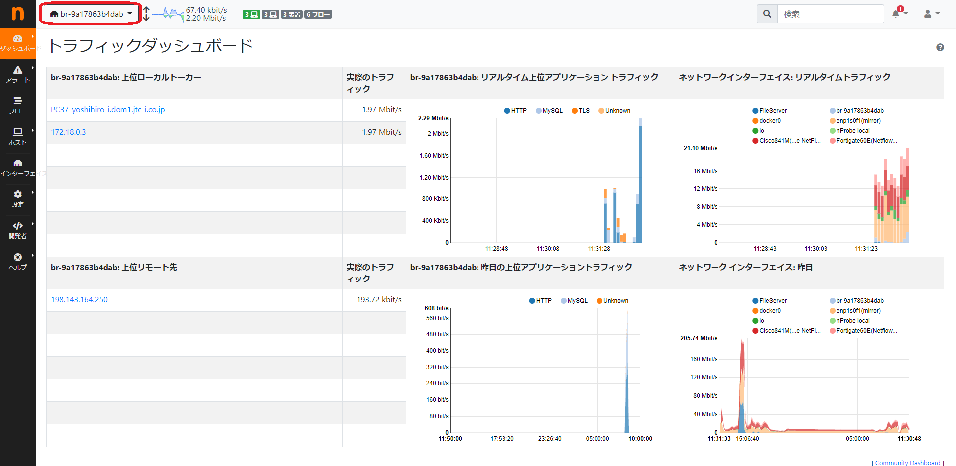
Task: Open the Settings gear icon
Action: coord(18,194)
